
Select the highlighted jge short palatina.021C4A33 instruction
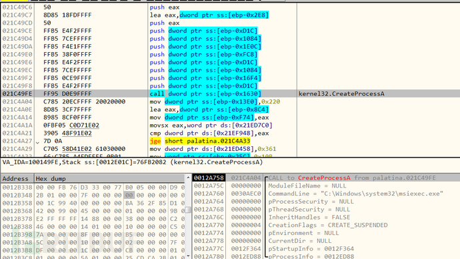(x=200, y=141)
